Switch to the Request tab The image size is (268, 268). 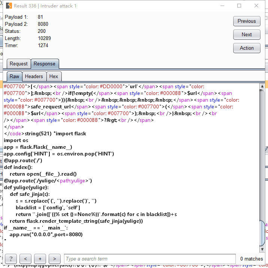[18, 64]
